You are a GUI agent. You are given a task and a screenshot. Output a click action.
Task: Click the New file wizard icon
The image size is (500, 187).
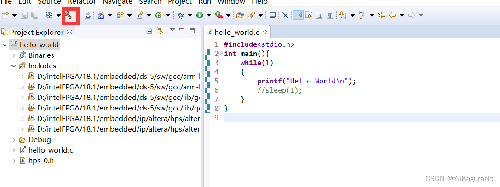click(x=6, y=15)
